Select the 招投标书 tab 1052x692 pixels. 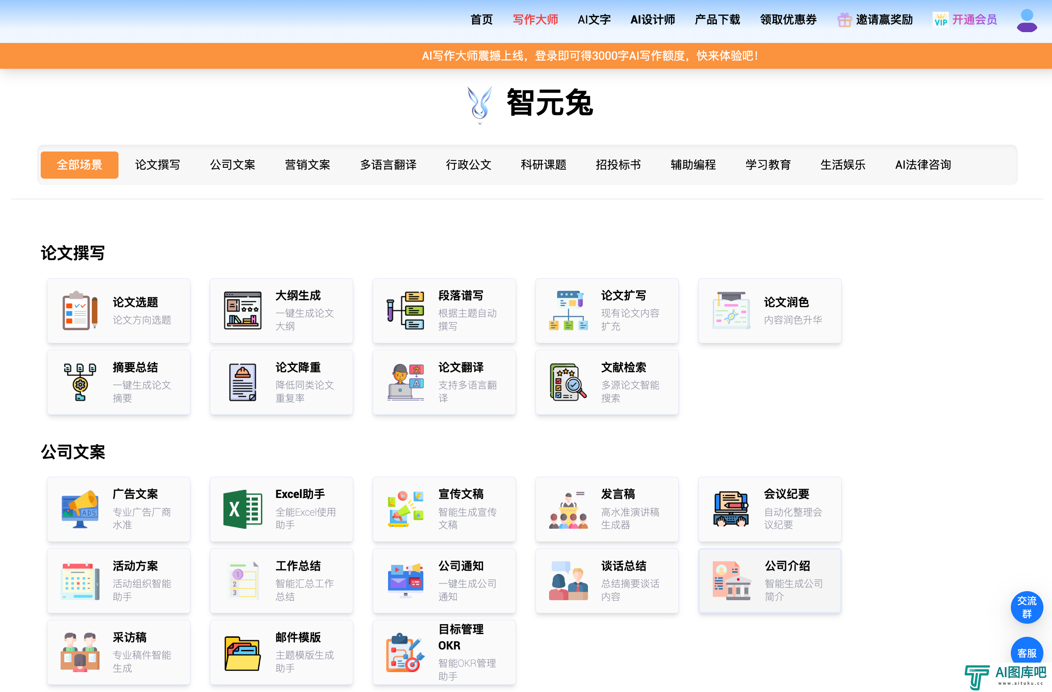point(618,165)
